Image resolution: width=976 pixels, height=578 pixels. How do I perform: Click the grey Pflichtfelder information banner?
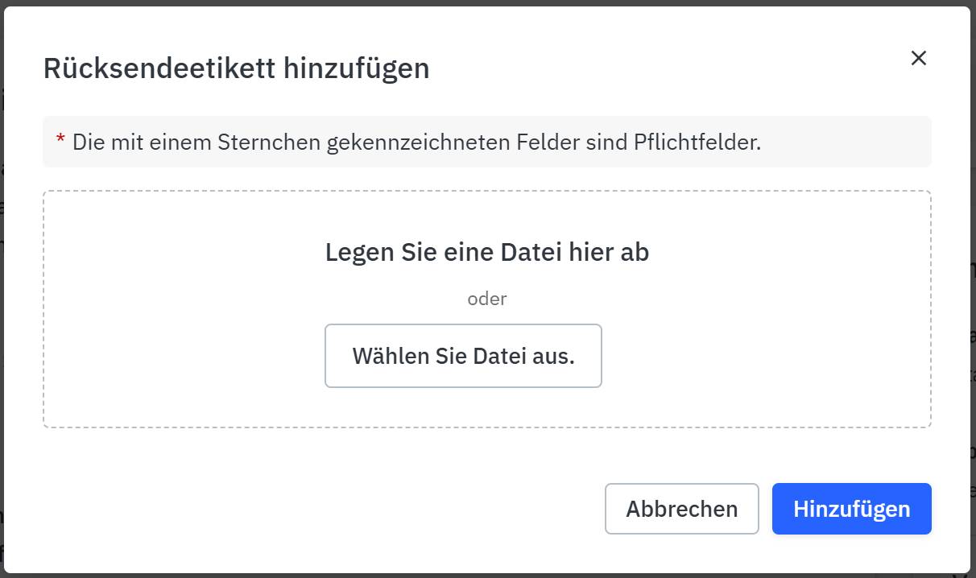click(486, 141)
